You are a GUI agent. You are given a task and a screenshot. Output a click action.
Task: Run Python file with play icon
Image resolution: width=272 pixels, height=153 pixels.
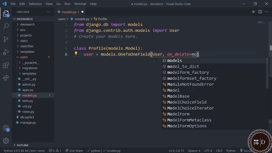(x=253, y=12)
